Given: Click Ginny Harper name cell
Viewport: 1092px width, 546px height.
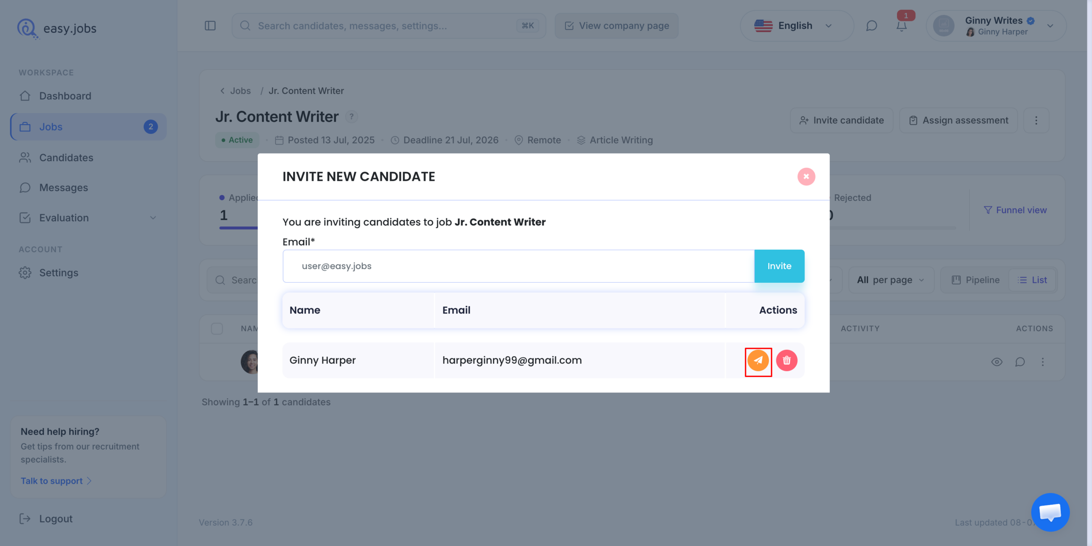Looking at the screenshot, I should (358, 360).
